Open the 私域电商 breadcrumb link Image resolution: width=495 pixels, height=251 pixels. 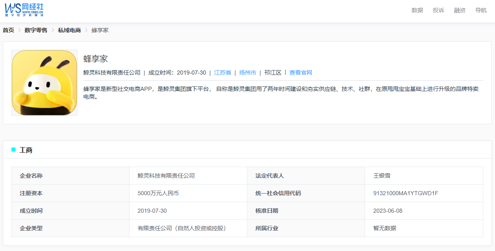[69, 30]
